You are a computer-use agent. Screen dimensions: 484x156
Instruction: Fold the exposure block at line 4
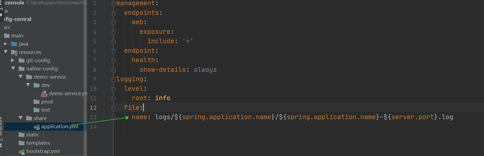[113, 32]
